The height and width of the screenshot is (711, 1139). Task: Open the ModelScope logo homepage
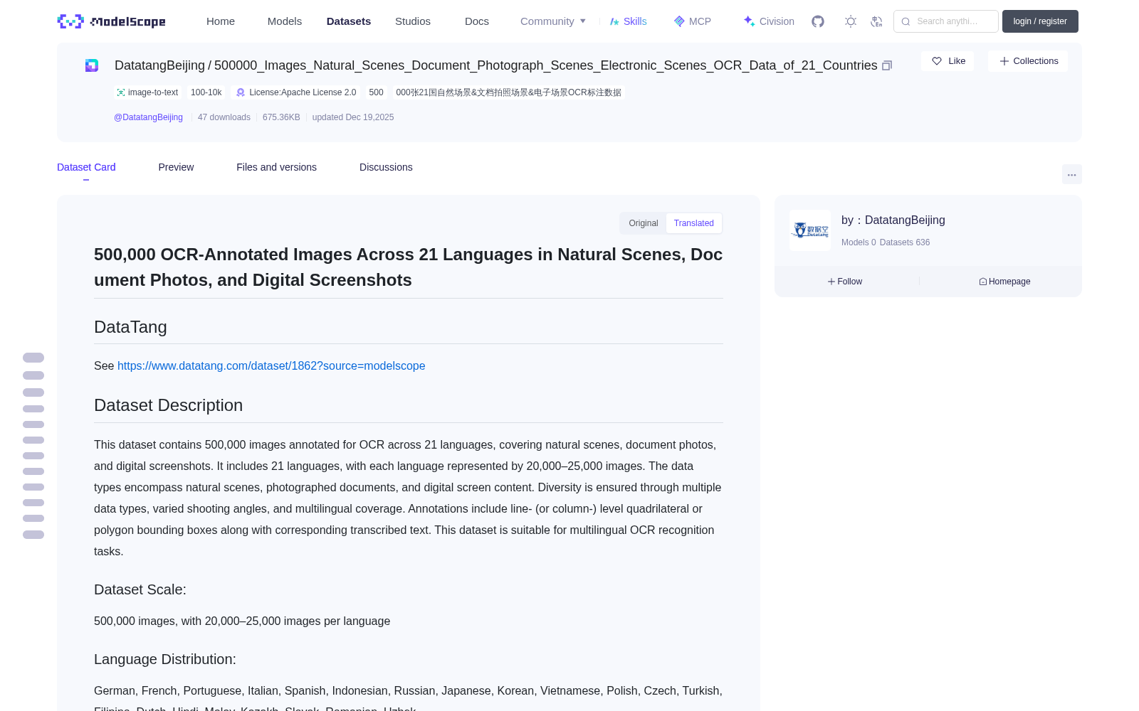tap(111, 21)
